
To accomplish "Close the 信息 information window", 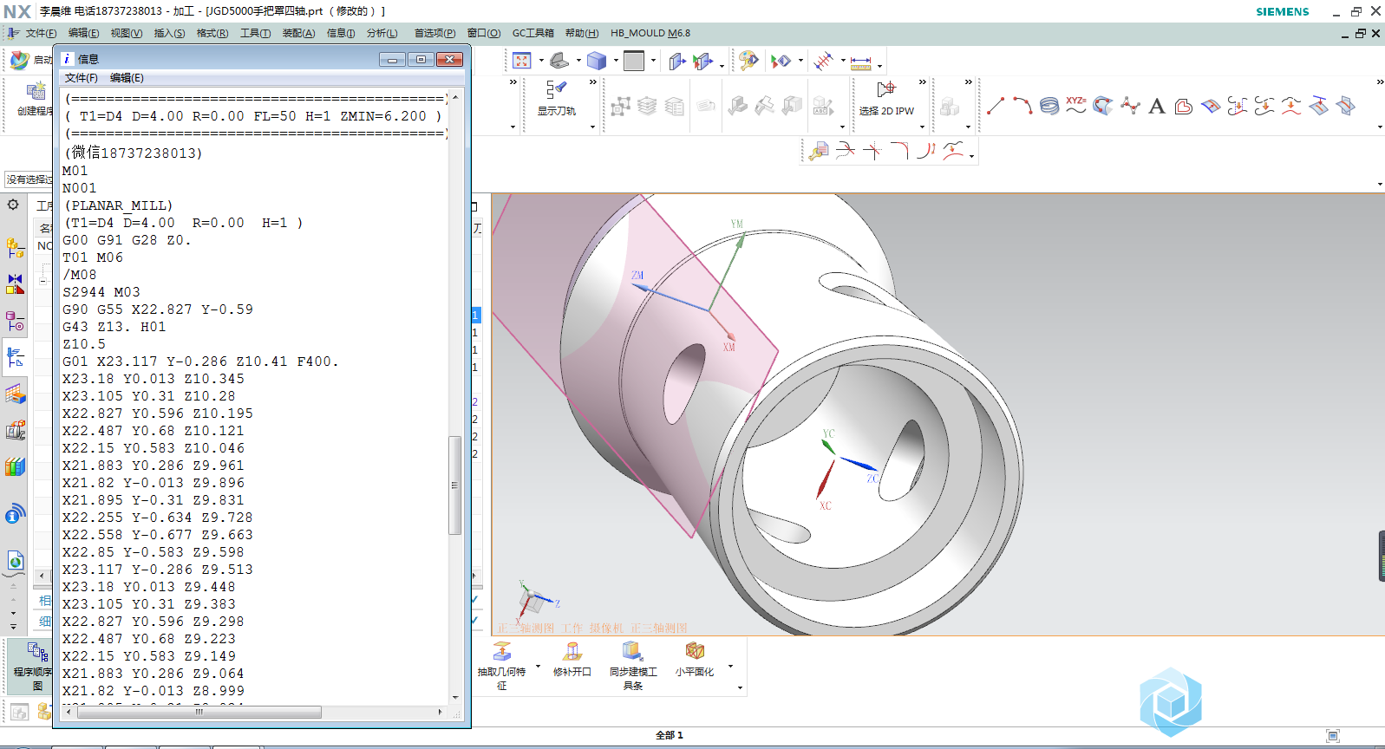I will pos(449,59).
